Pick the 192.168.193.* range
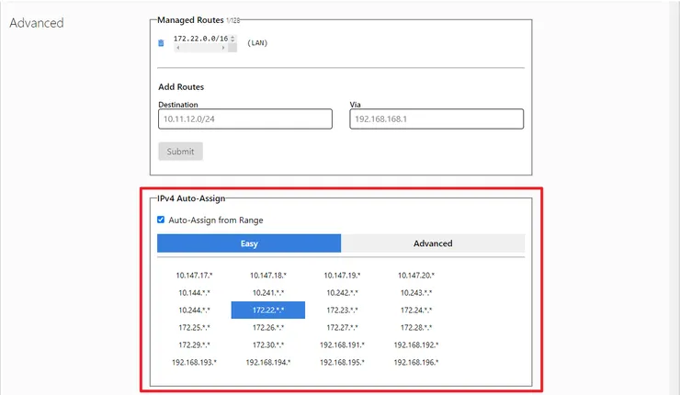The image size is (680, 395). coord(194,363)
